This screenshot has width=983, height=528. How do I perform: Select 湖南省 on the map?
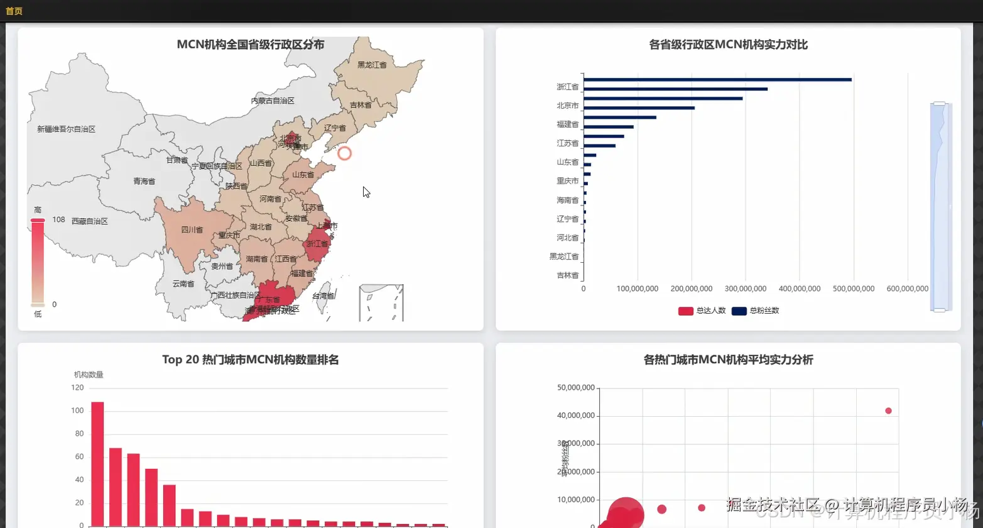point(256,259)
